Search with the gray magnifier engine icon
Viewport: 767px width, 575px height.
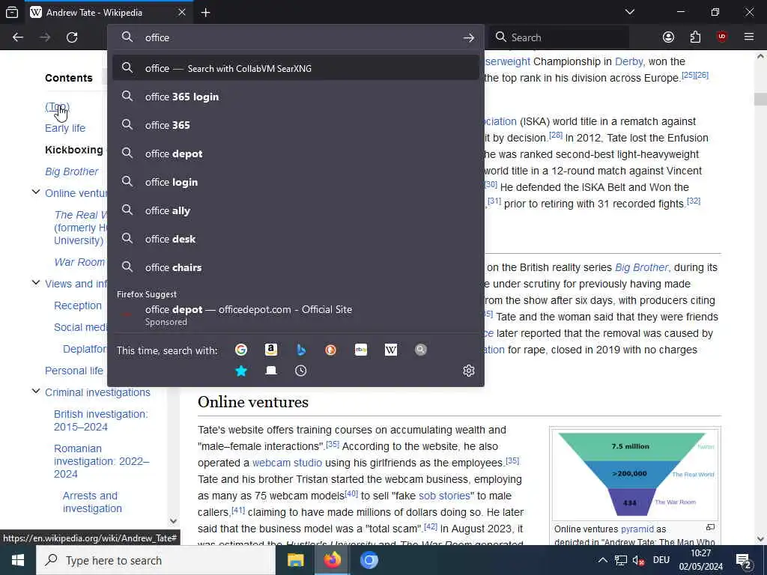pyautogui.click(x=421, y=350)
